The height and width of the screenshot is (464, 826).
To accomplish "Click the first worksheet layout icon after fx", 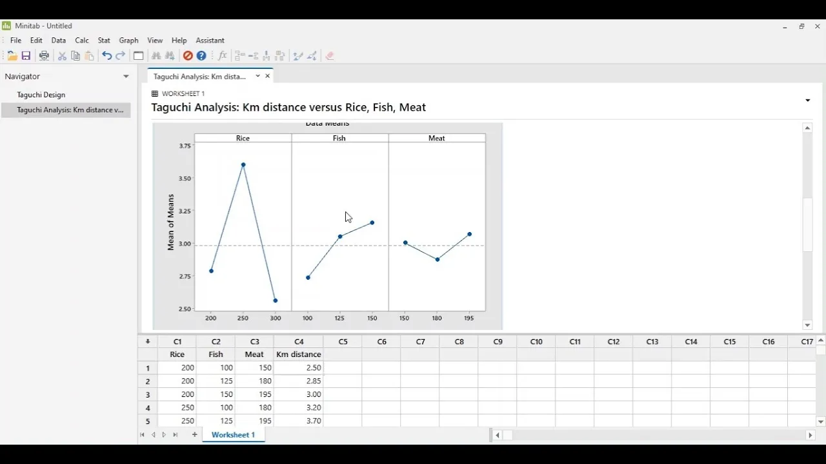I will [240, 56].
